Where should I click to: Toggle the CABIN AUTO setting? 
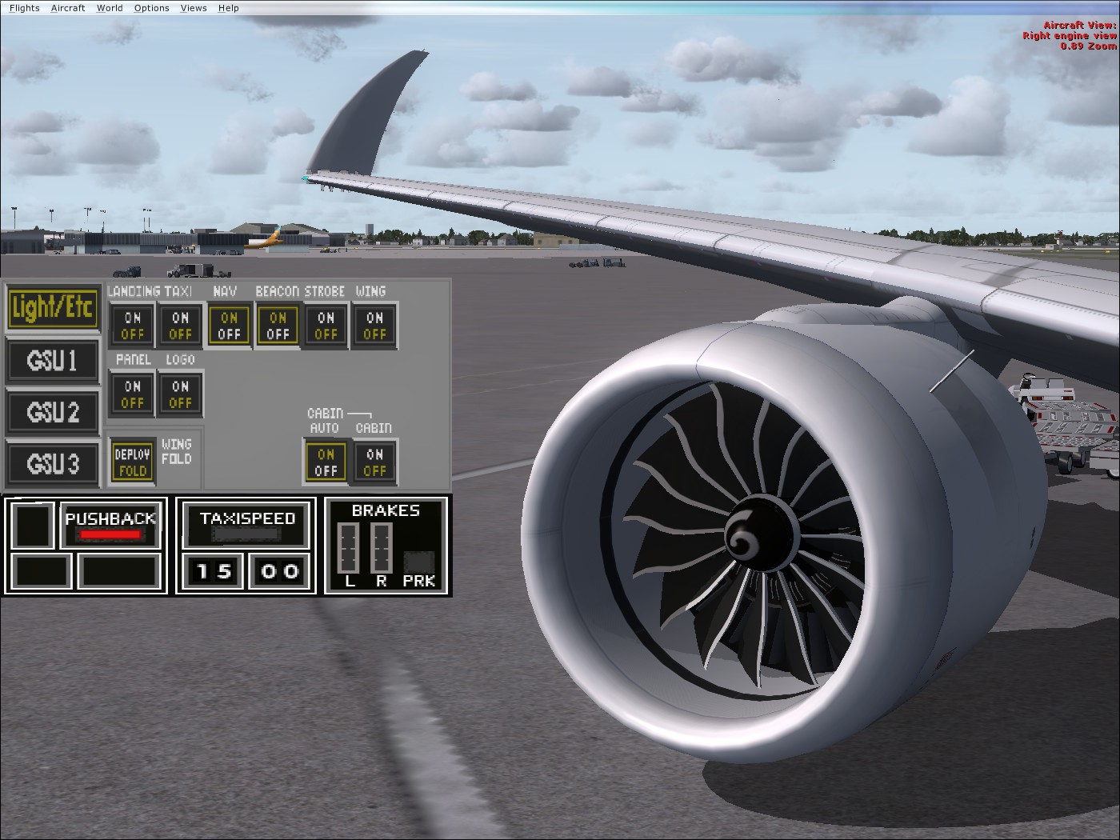(325, 462)
